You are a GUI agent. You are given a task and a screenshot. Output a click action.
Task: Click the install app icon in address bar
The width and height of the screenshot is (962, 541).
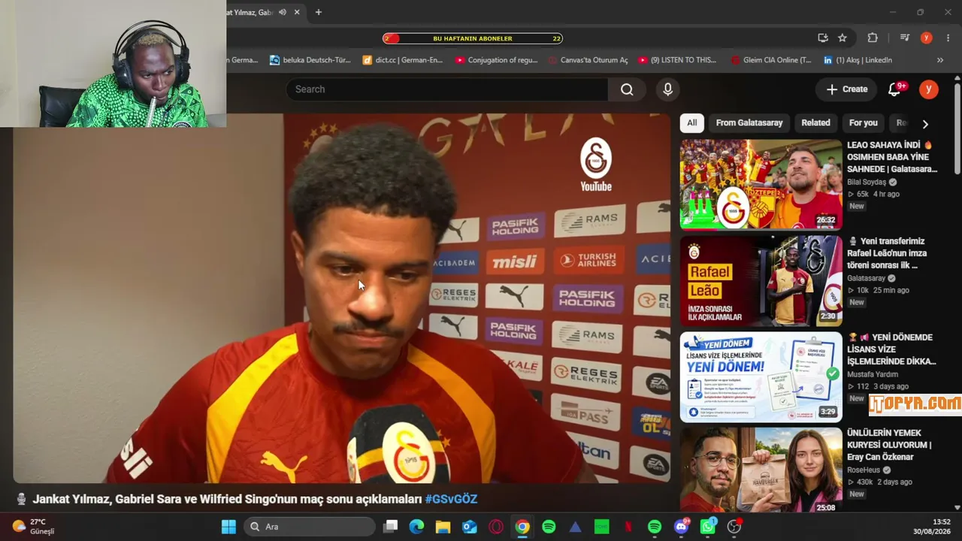click(823, 38)
